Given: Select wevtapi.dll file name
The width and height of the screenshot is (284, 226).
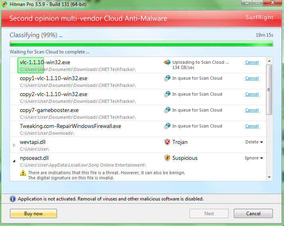Looking at the screenshot, I should [x=33, y=142].
